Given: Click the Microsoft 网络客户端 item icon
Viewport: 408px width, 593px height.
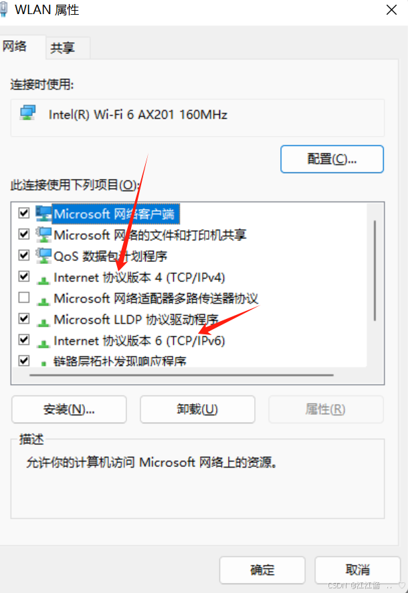Looking at the screenshot, I should pos(43,214).
